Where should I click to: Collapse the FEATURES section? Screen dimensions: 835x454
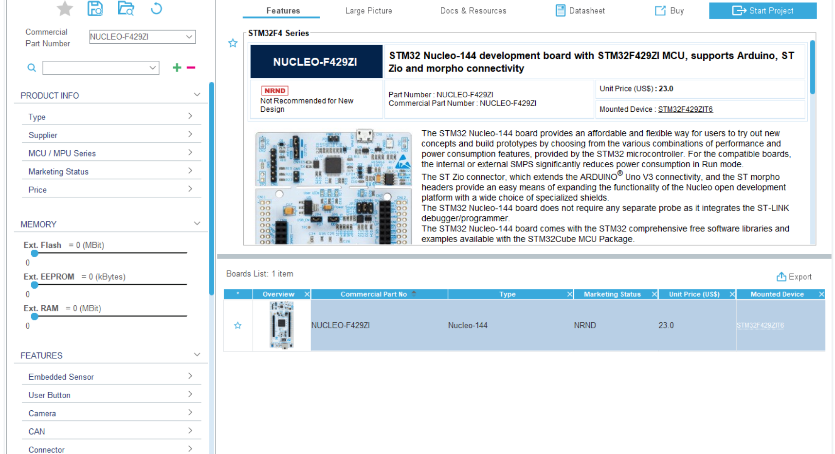[x=197, y=355]
